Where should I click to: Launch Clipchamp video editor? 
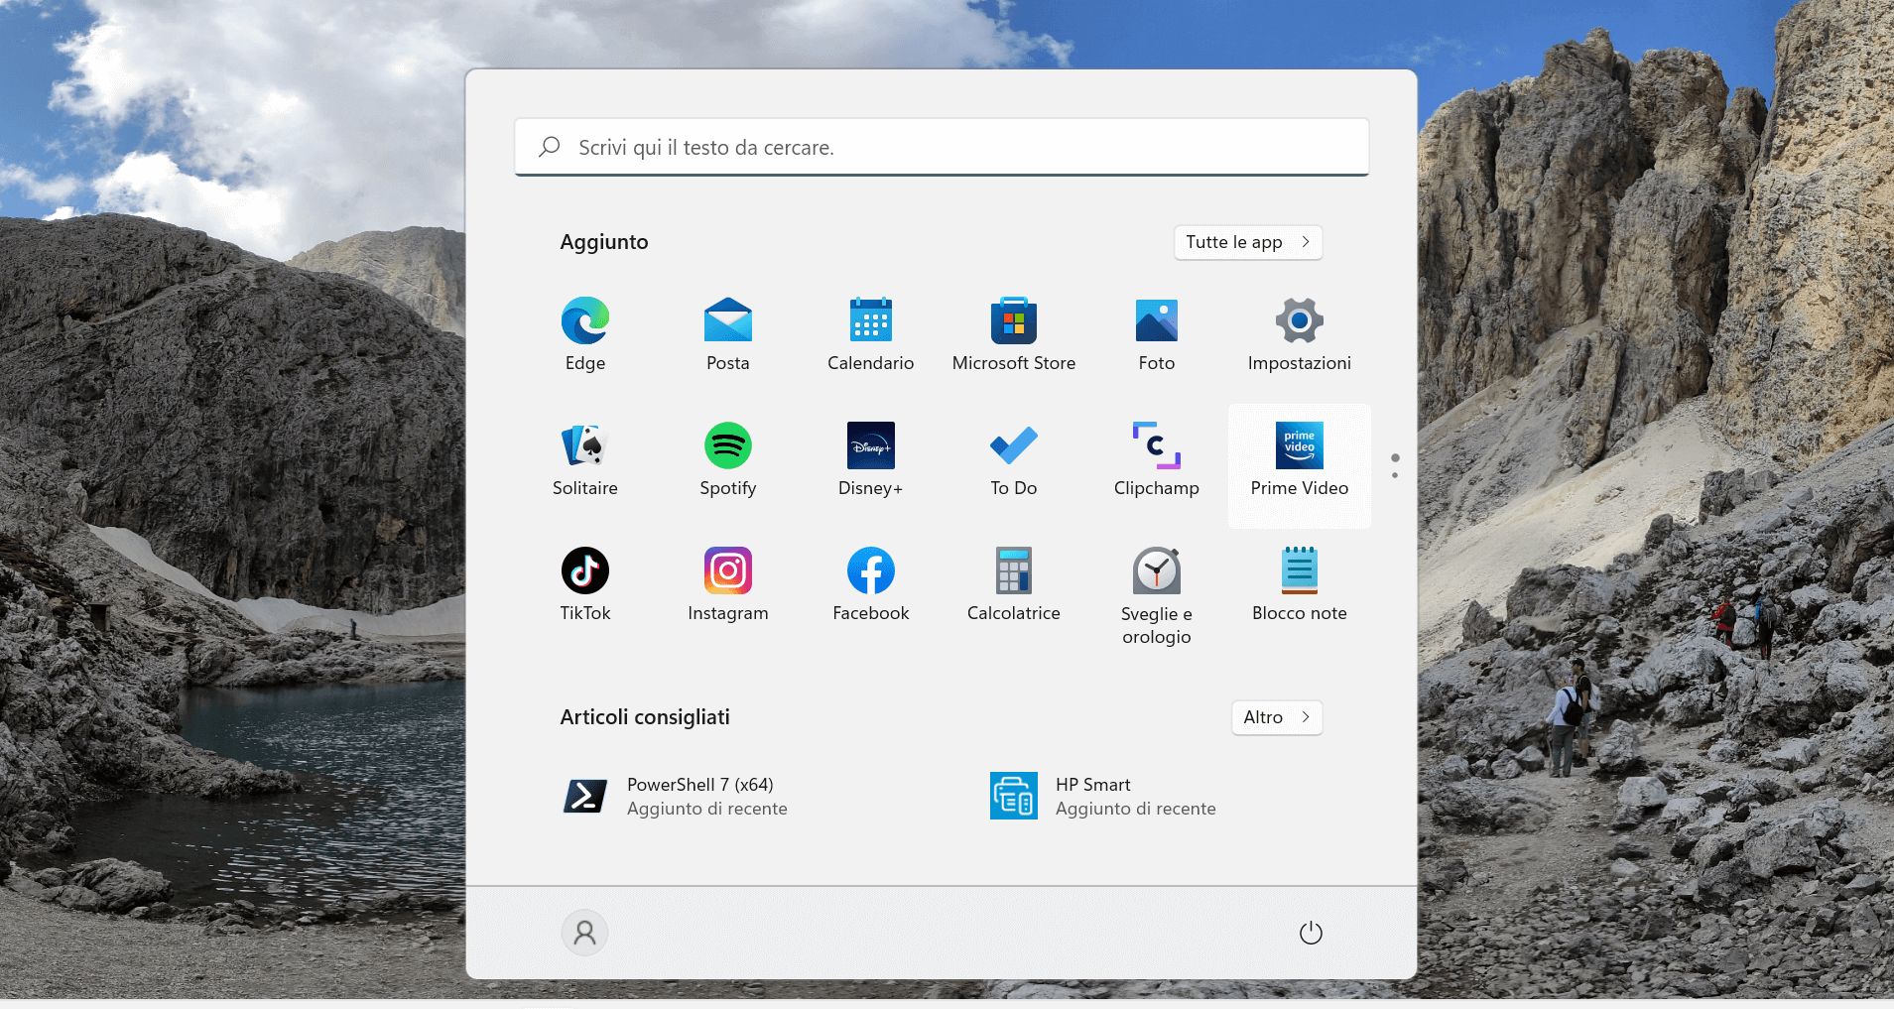[1157, 460]
